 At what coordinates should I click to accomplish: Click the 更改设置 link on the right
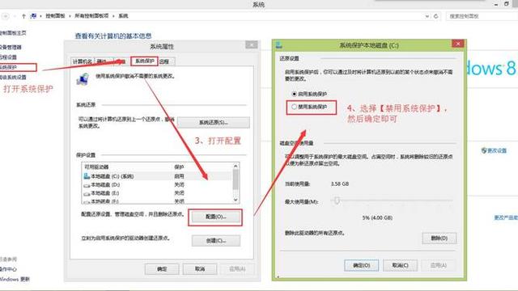[x=497, y=150]
